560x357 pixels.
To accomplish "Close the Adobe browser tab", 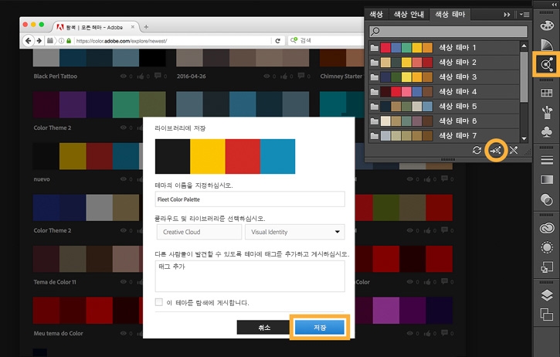I will coord(133,27).
